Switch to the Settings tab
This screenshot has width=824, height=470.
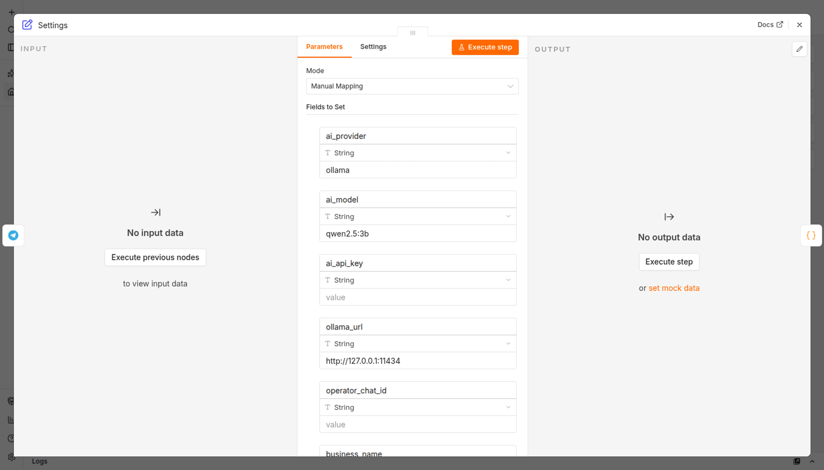pos(373,47)
